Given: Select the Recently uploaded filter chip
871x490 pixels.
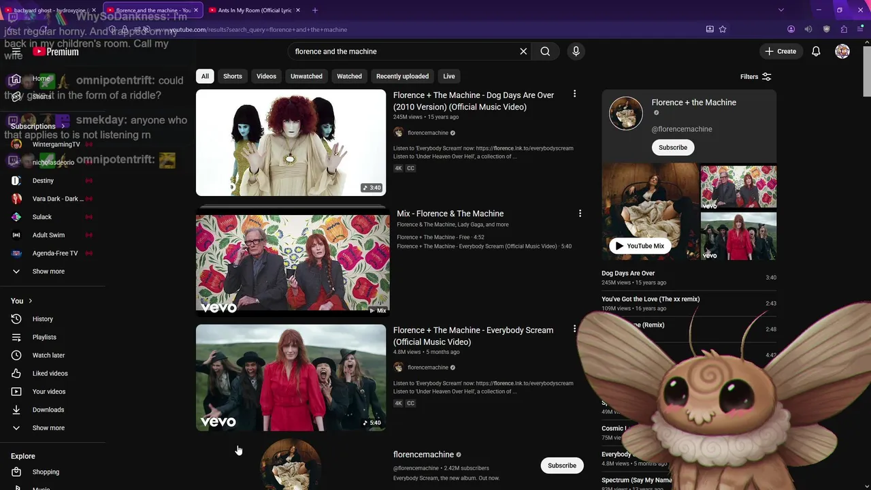Looking at the screenshot, I should 402,76.
